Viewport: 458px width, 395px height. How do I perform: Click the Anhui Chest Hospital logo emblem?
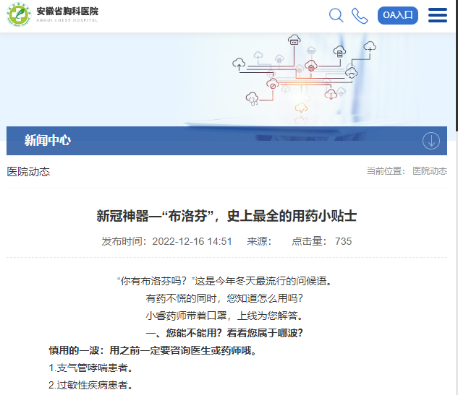tap(19, 14)
